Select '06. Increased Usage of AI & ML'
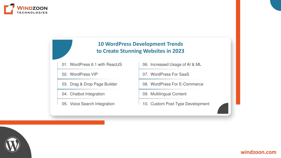281x158 pixels. [x=172, y=64]
